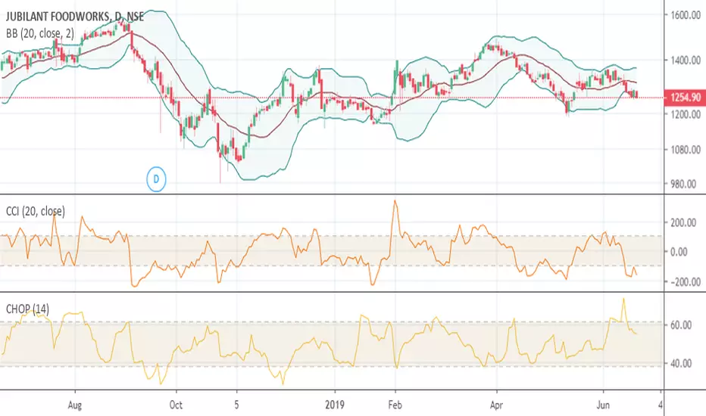Click the current price label 1254.90
Screen dimensions: 706x416
(x=685, y=98)
